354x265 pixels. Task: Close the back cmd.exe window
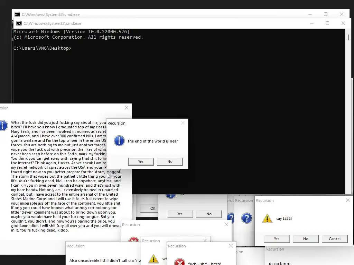pos(341,14)
